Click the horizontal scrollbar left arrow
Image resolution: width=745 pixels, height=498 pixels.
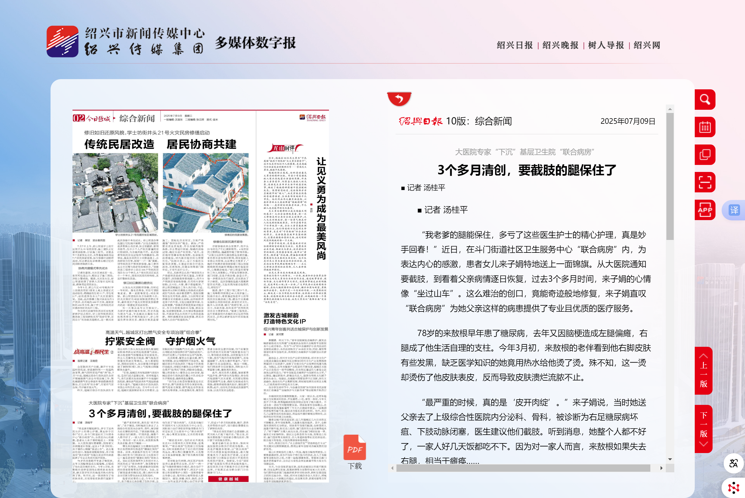pos(392,468)
